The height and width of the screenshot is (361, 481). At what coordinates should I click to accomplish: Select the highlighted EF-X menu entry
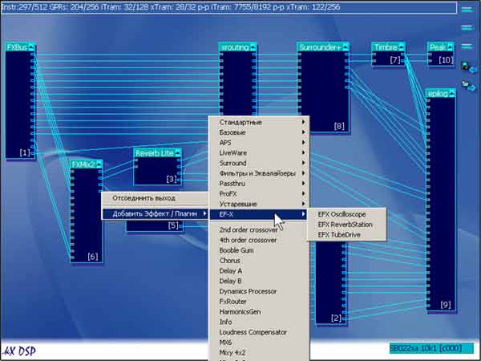pos(259,214)
